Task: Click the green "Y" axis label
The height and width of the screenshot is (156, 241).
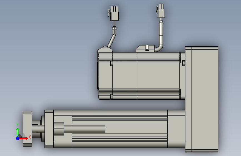Action: [18, 125]
